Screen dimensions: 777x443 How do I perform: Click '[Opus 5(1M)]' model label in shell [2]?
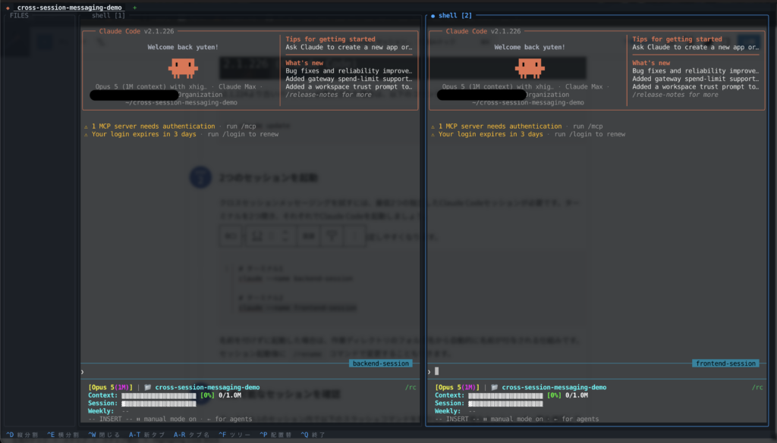pos(458,387)
